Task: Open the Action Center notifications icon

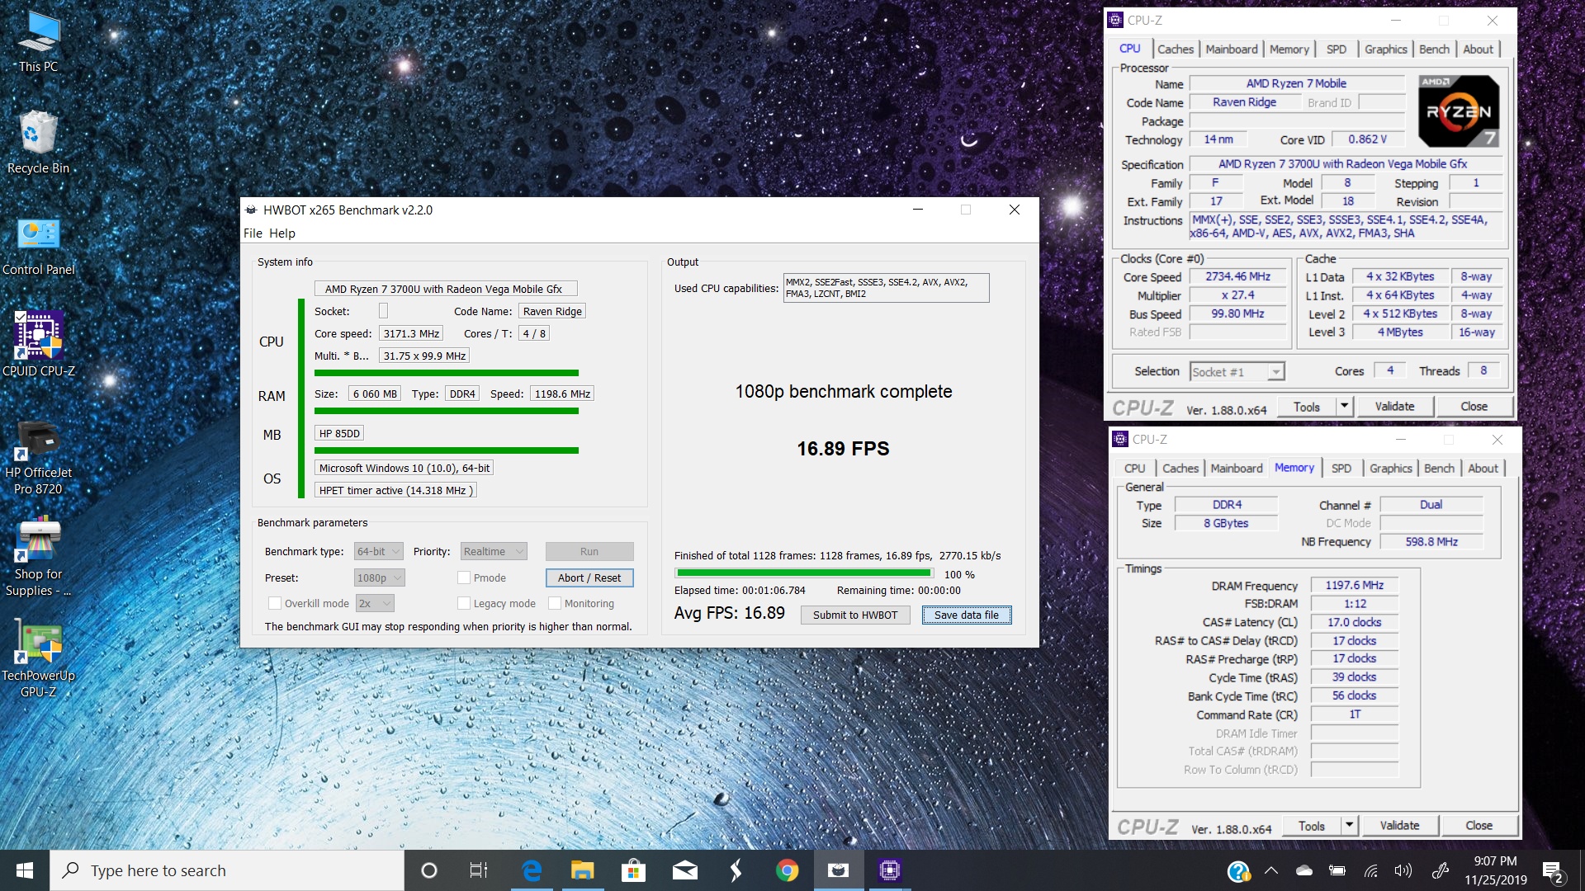Action: [1553, 871]
